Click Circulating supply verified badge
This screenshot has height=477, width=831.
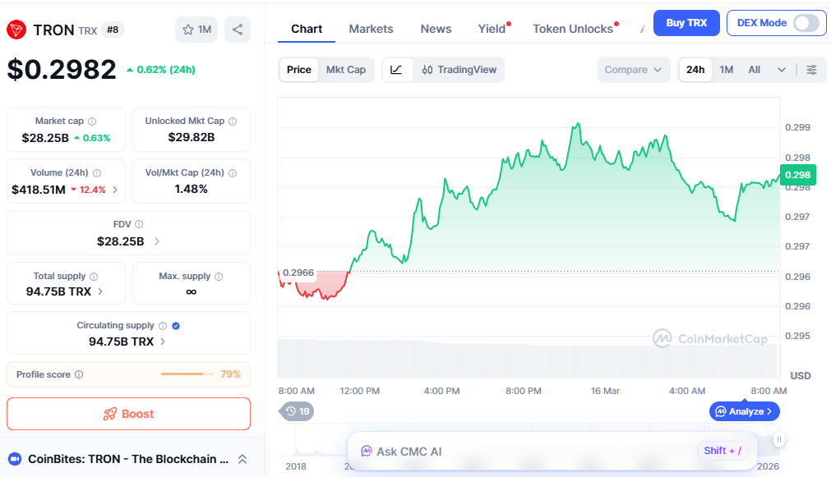tap(176, 326)
